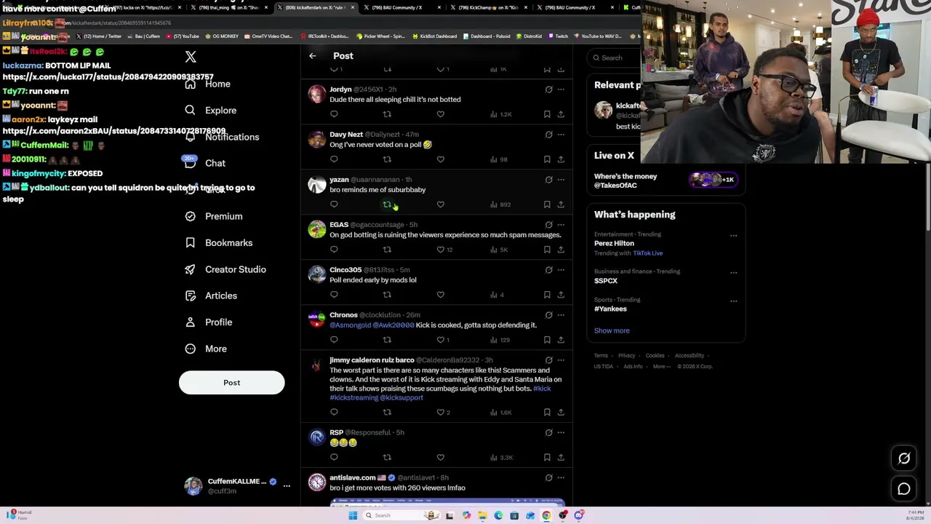Viewport: 931px width, 524px height.
Task: Open more options for #Yankees trend
Action: point(733,301)
